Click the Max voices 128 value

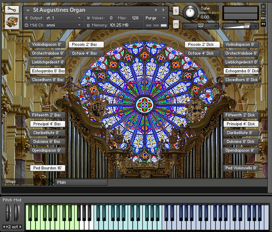(135, 18)
